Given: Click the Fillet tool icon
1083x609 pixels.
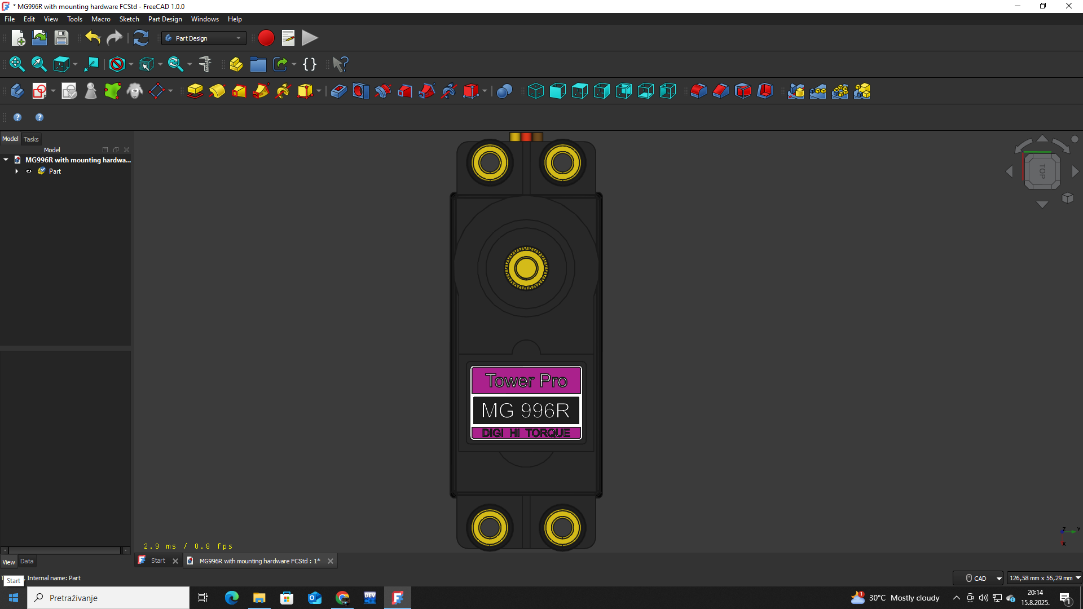Looking at the screenshot, I should (698, 91).
